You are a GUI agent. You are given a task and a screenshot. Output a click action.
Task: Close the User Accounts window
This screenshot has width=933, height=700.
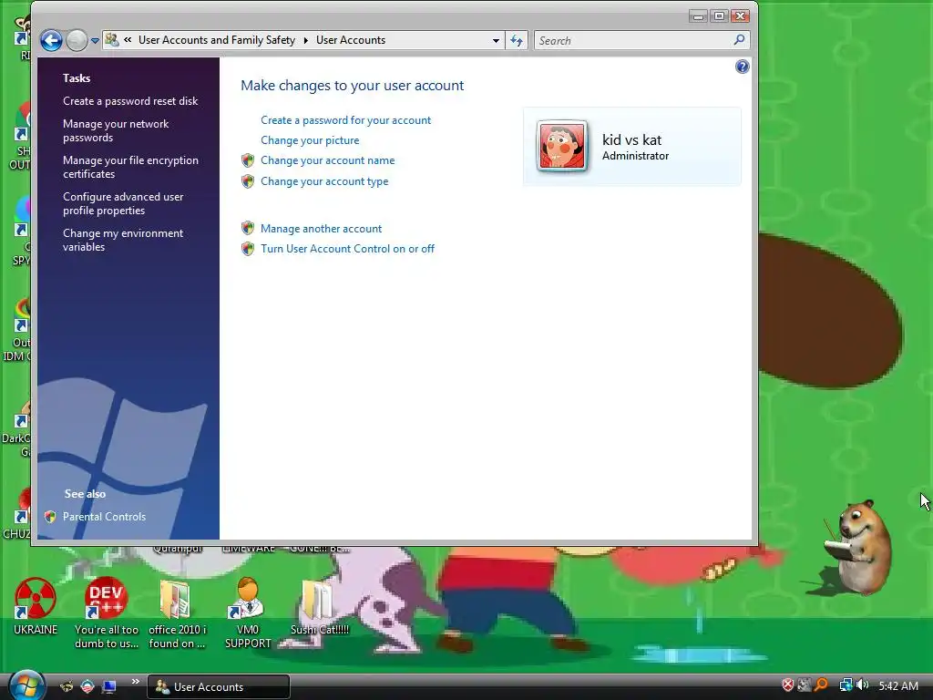pos(740,16)
